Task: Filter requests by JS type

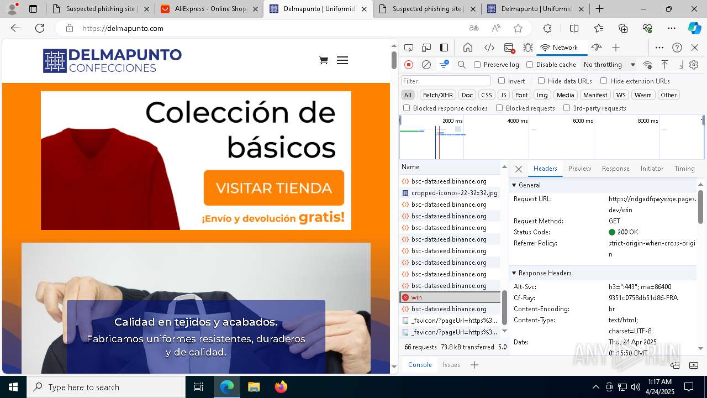Action: tap(503, 95)
